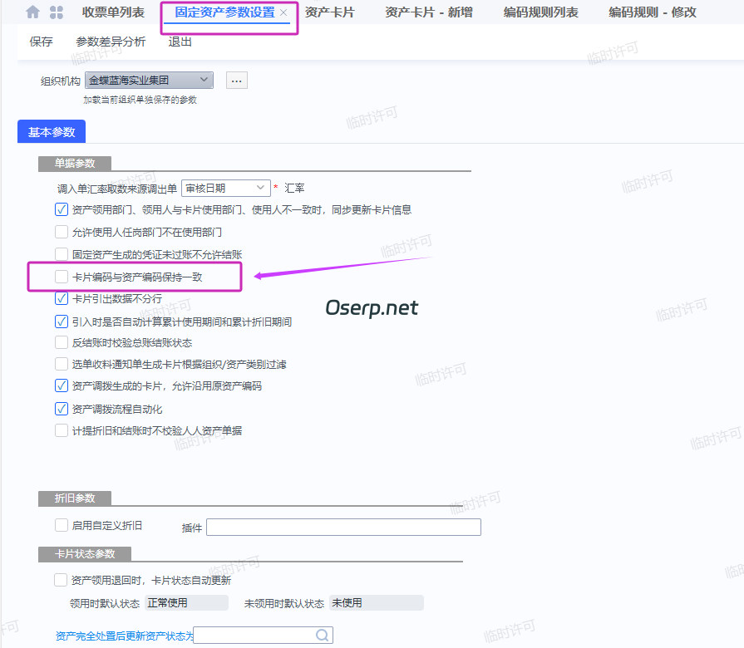The height and width of the screenshot is (648, 744).
Task: Enable 卡片编码与资产编码保持一致 checkbox
Action: (62, 276)
